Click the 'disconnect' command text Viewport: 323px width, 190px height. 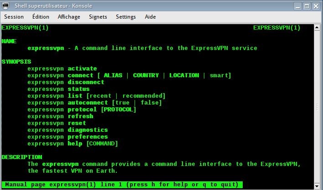click(86, 82)
